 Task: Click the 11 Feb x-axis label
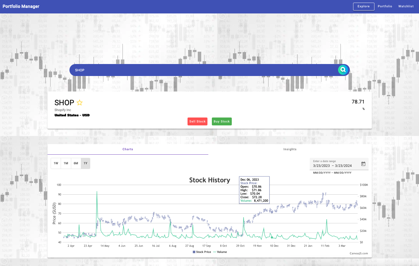(x=325, y=246)
